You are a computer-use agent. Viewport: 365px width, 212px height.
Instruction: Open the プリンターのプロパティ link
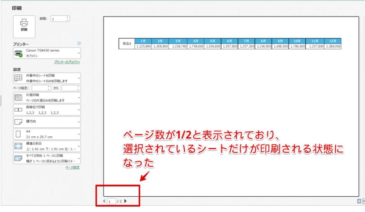click(x=67, y=62)
